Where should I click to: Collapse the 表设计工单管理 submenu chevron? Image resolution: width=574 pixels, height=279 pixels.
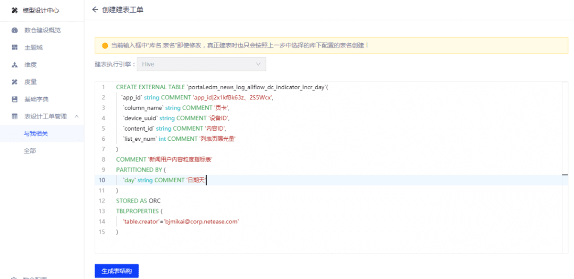[77, 116]
